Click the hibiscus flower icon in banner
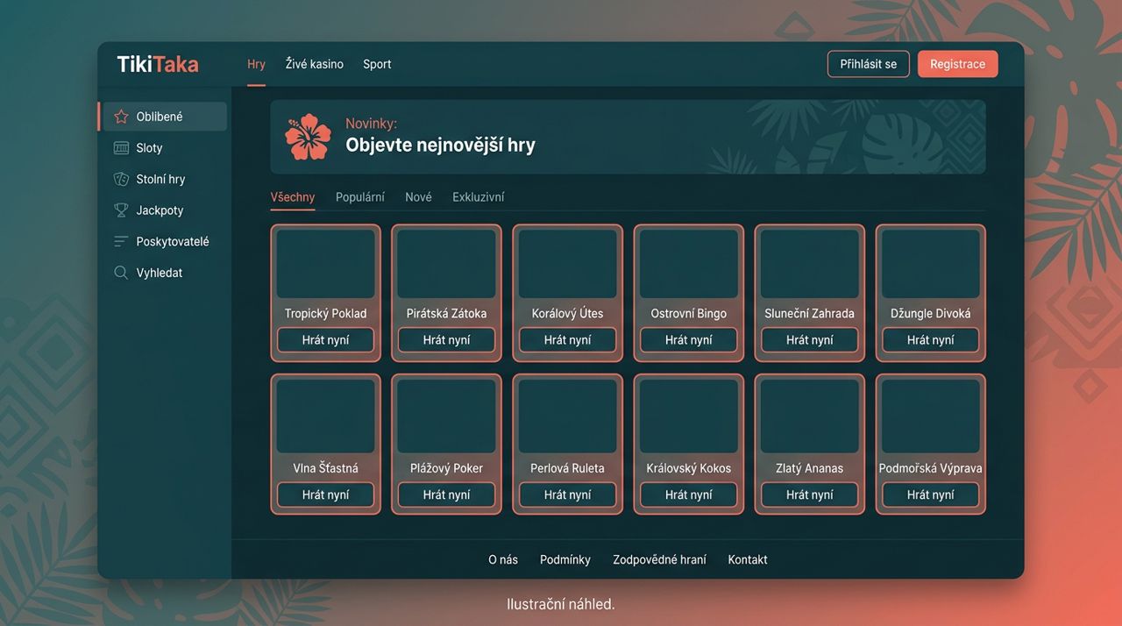The image size is (1122, 626). pyautogui.click(x=309, y=137)
